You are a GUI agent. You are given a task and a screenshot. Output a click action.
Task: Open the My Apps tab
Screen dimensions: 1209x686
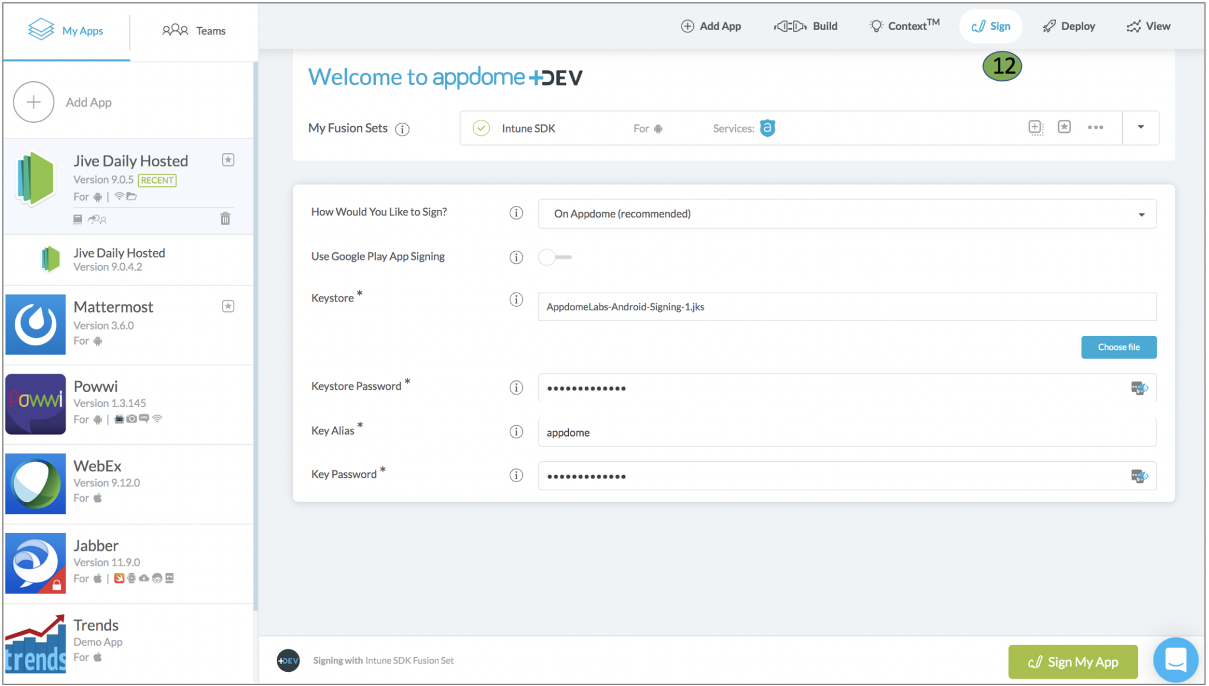pos(66,31)
